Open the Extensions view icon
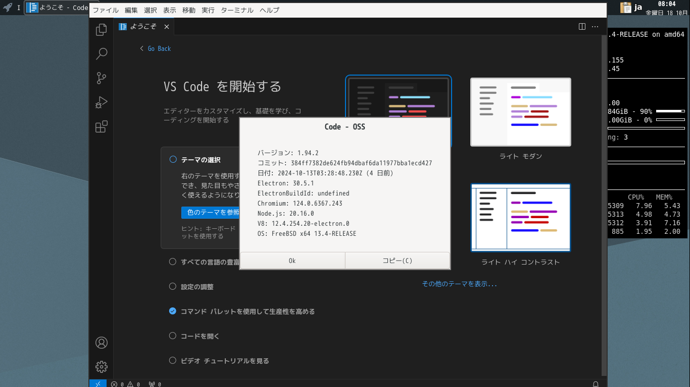The width and height of the screenshot is (690, 387). (102, 126)
